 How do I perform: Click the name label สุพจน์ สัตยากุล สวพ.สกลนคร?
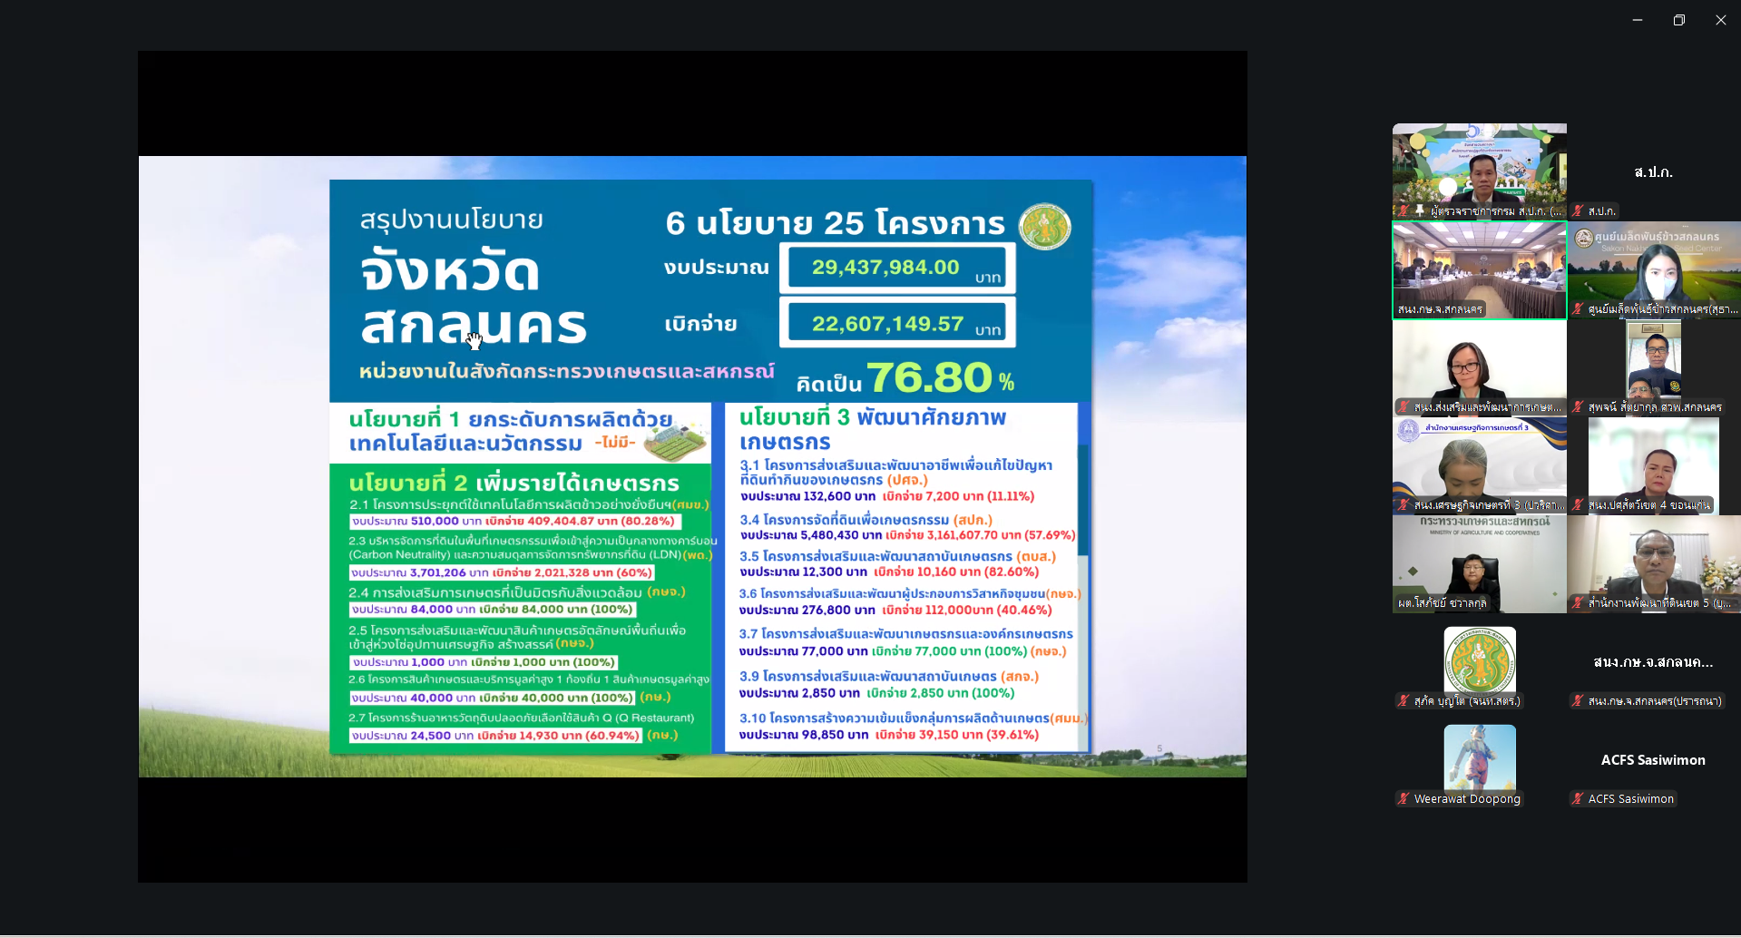tap(1655, 407)
